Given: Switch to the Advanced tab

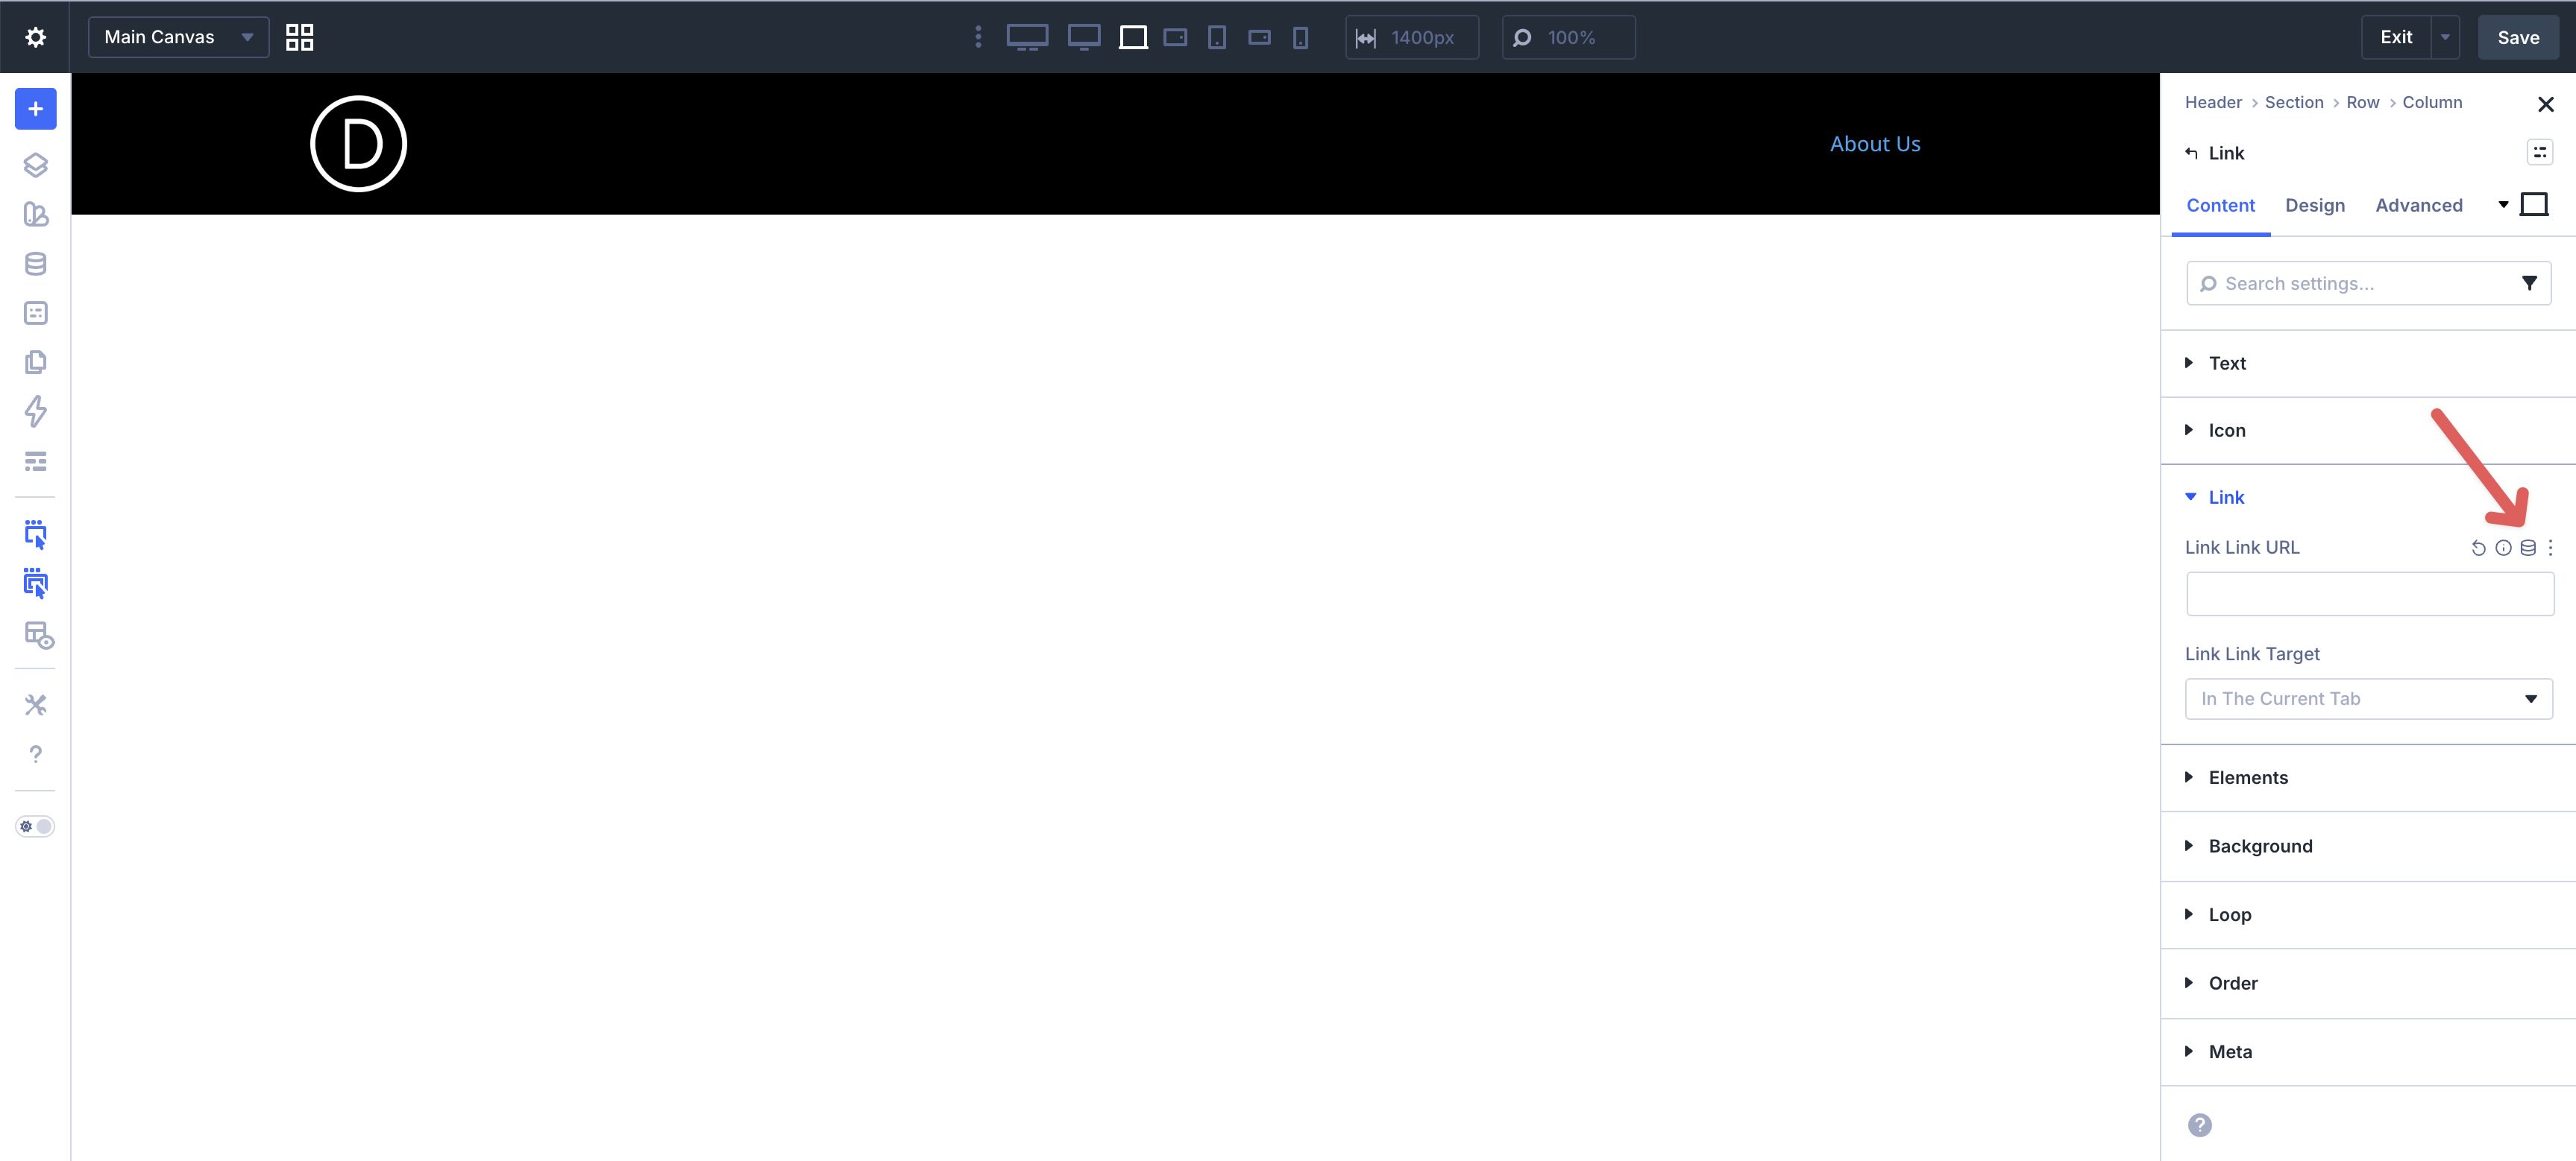Looking at the screenshot, I should click(x=2419, y=205).
